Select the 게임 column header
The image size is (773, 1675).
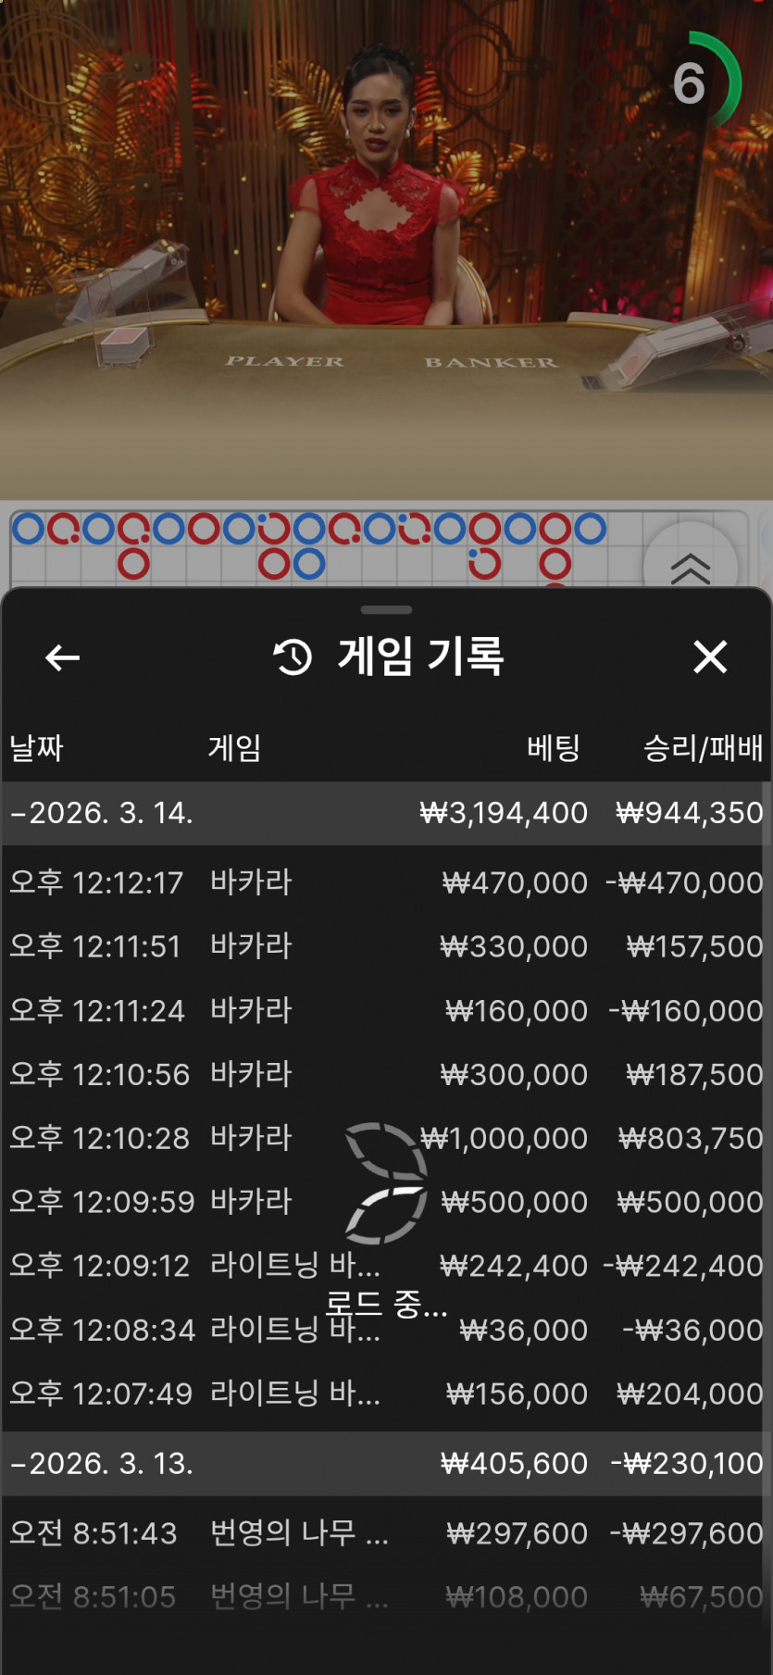point(234,747)
